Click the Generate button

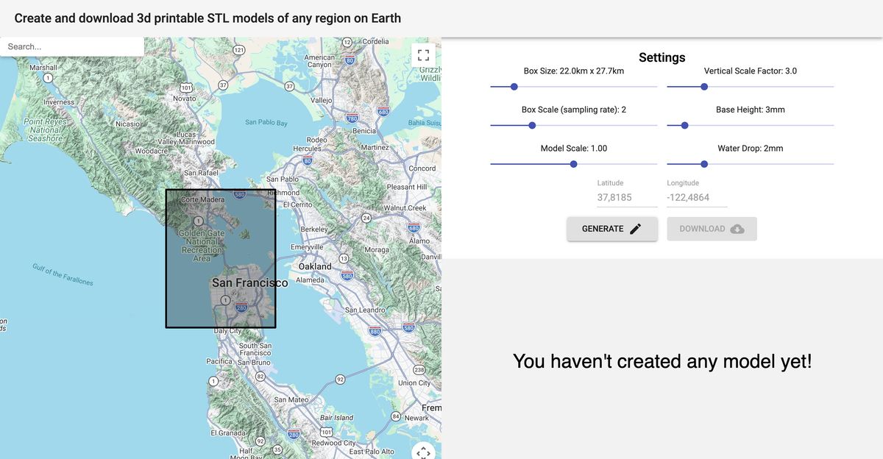pos(612,229)
